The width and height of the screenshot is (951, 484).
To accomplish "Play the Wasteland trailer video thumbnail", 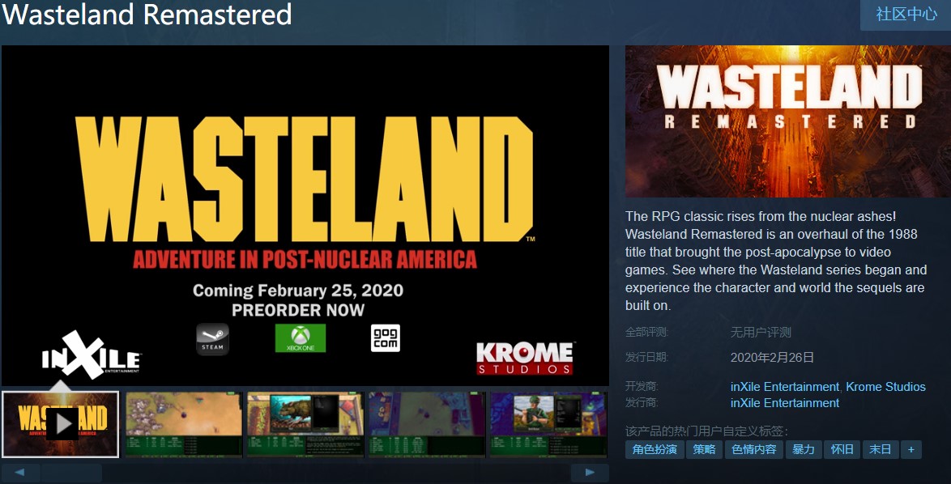I will click(x=60, y=424).
